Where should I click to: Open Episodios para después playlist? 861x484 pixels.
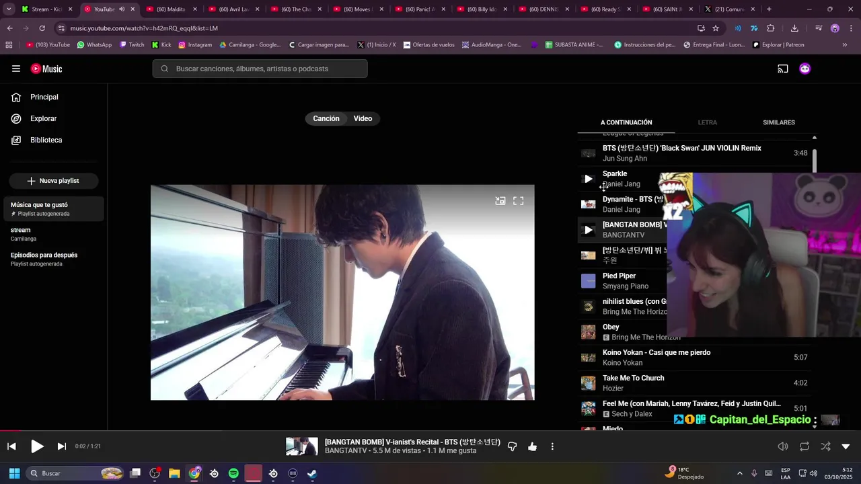click(54, 259)
